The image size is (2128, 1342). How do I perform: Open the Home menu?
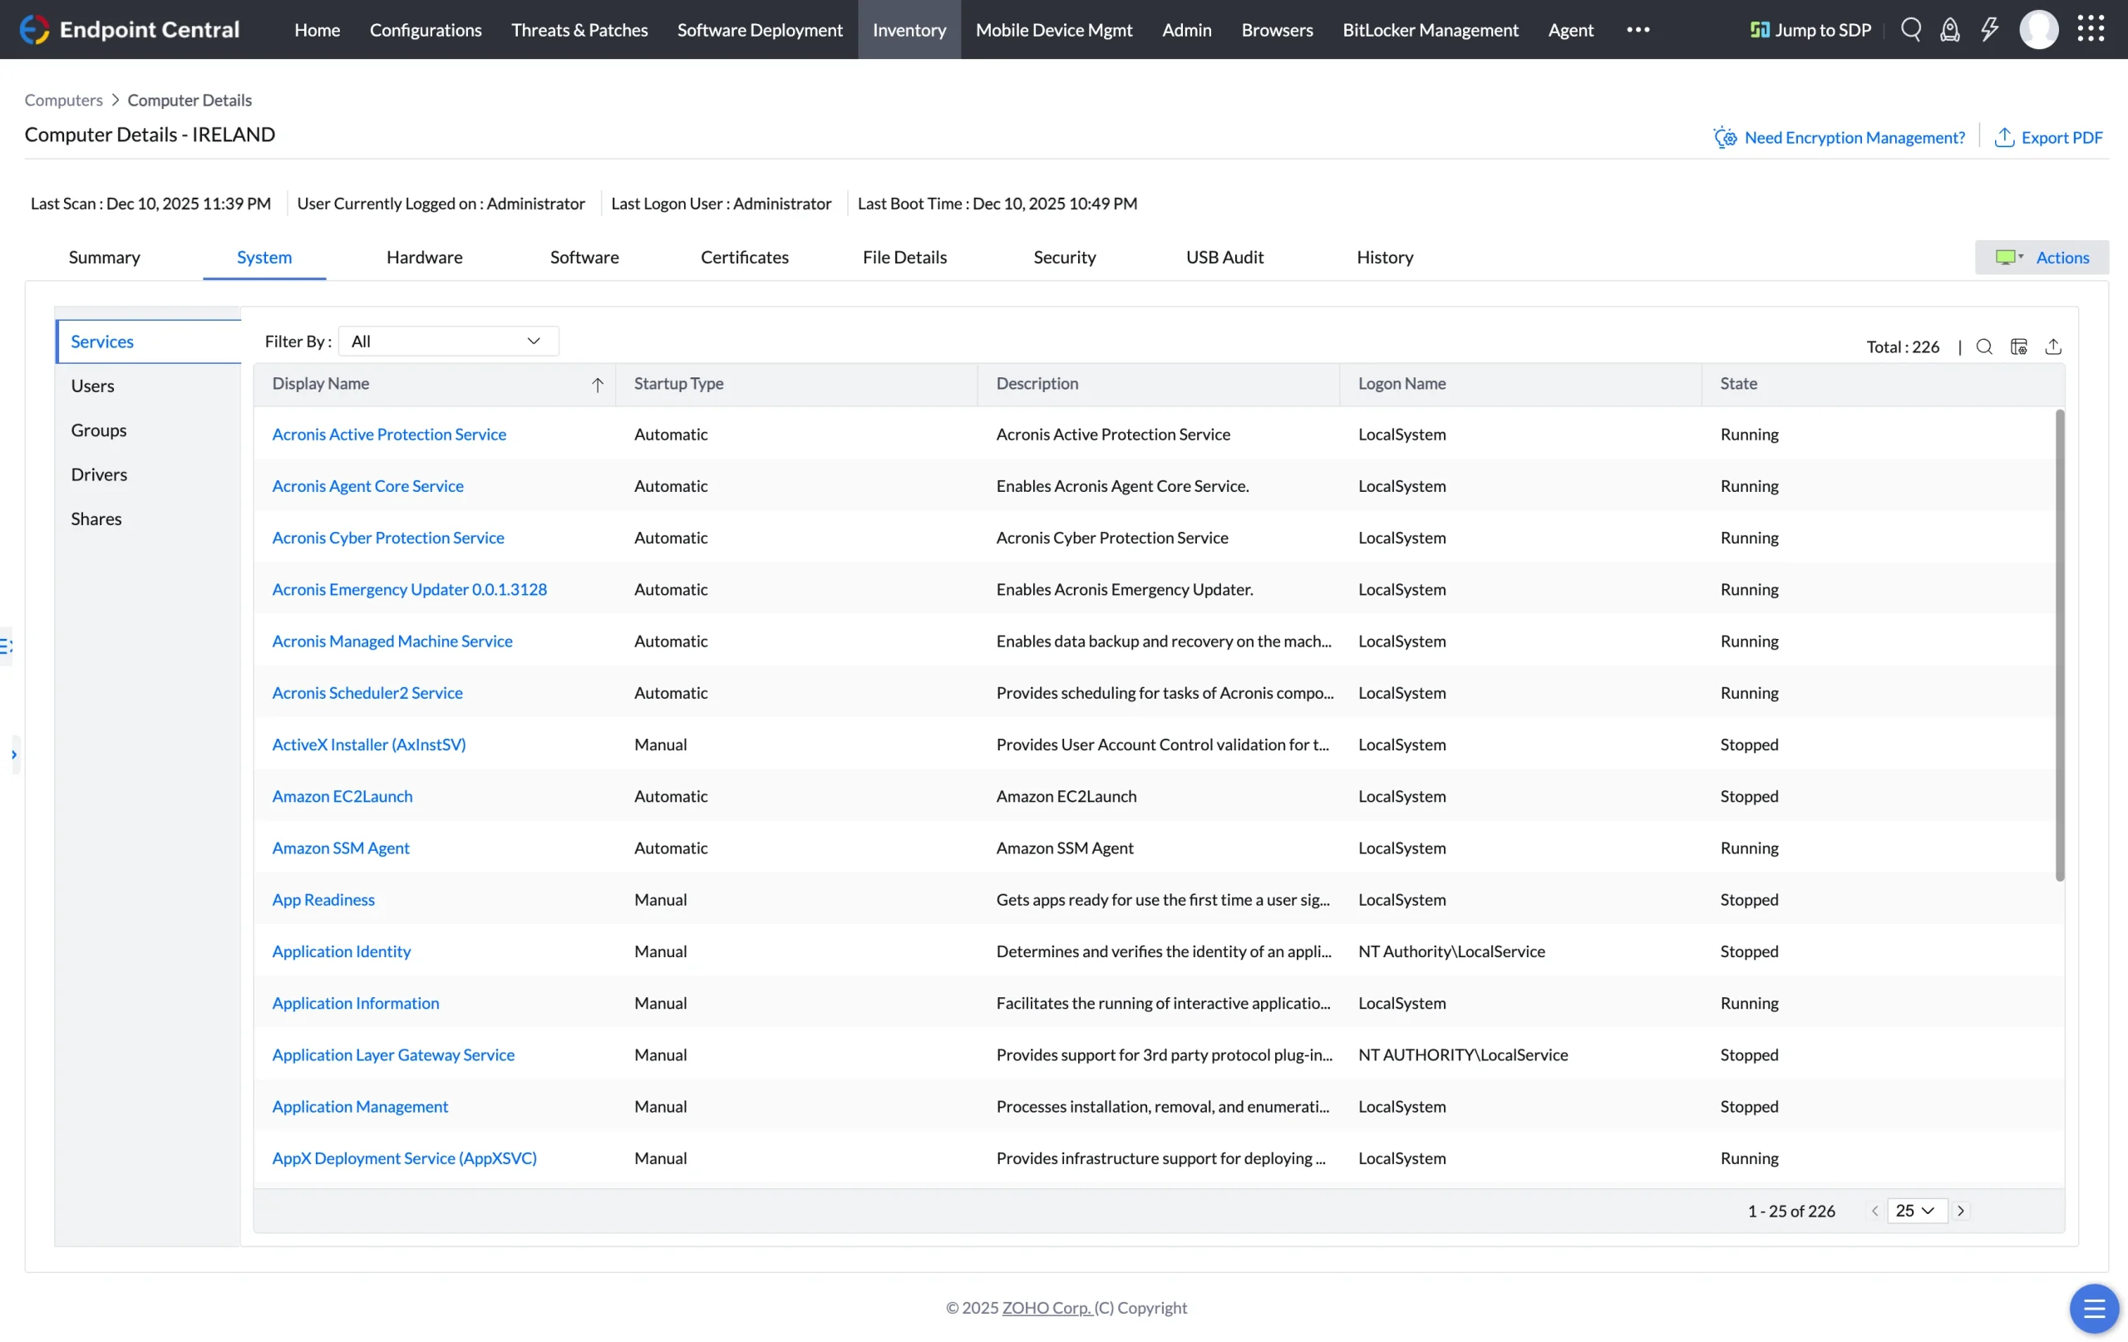(x=317, y=29)
